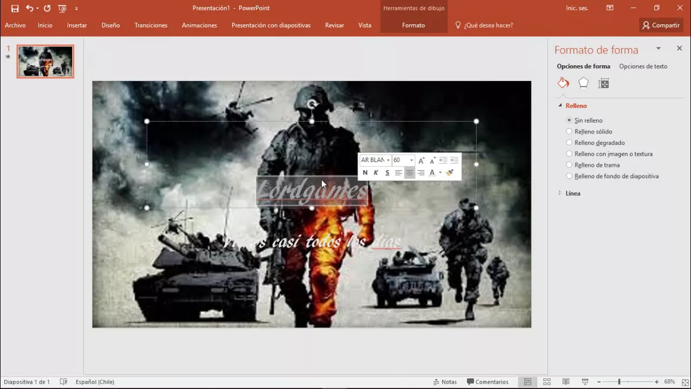691x389 pixels.
Task: Open the Diseño ribbon tab
Action: (x=111, y=25)
